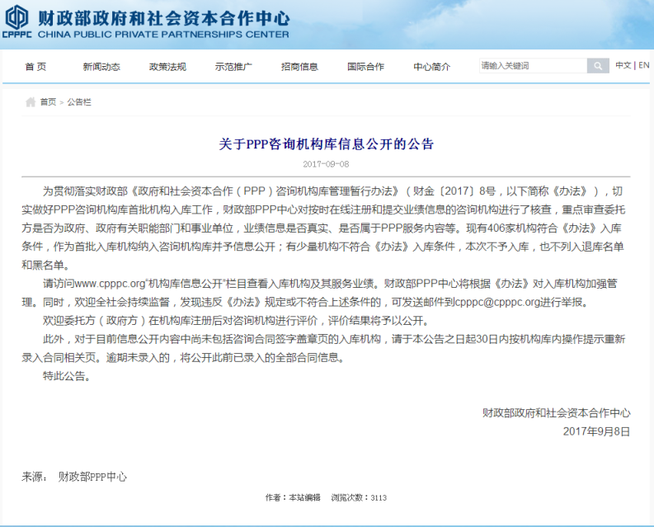Switch the site language to 中文
Image resolution: width=654 pixels, height=527 pixels.
click(623, 66)
